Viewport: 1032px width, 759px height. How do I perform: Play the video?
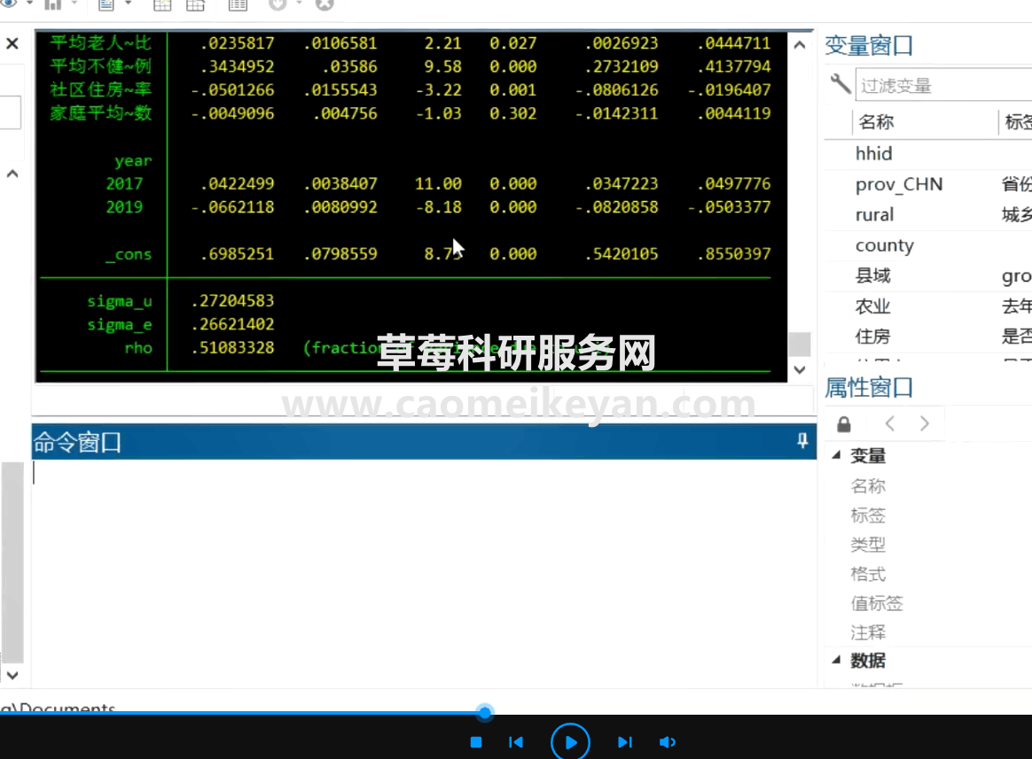click(570, 742)
